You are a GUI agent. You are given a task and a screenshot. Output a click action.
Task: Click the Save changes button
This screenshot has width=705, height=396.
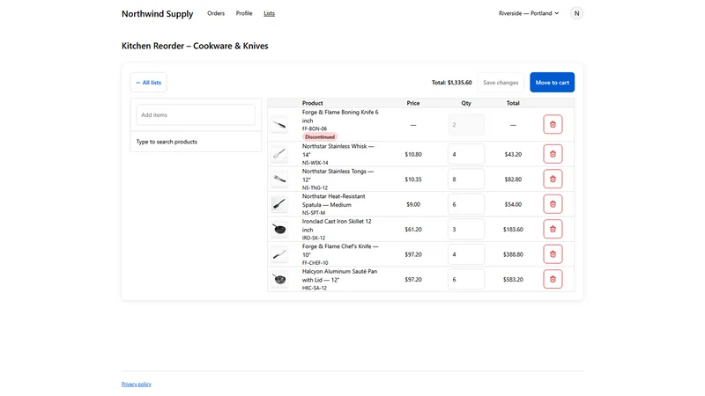point(501,83)
